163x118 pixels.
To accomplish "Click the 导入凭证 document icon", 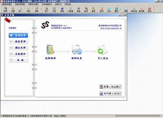I will pos(103,50).
